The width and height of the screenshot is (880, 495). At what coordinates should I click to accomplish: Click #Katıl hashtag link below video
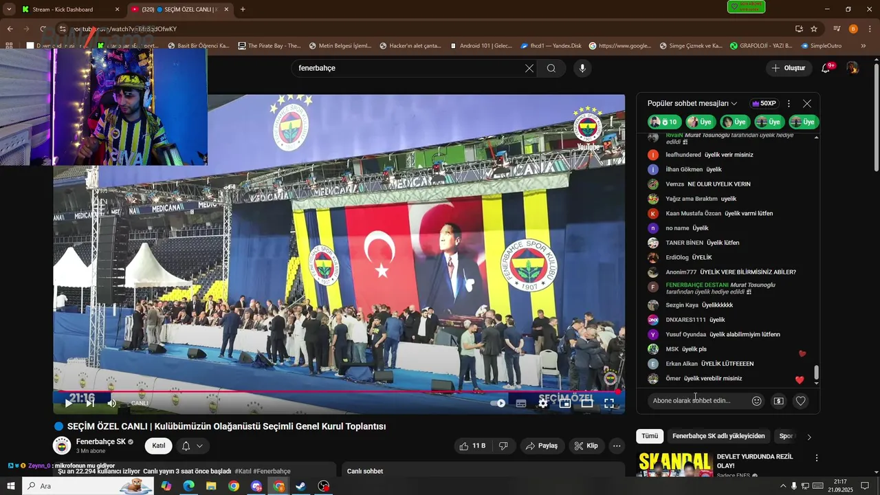243,471
